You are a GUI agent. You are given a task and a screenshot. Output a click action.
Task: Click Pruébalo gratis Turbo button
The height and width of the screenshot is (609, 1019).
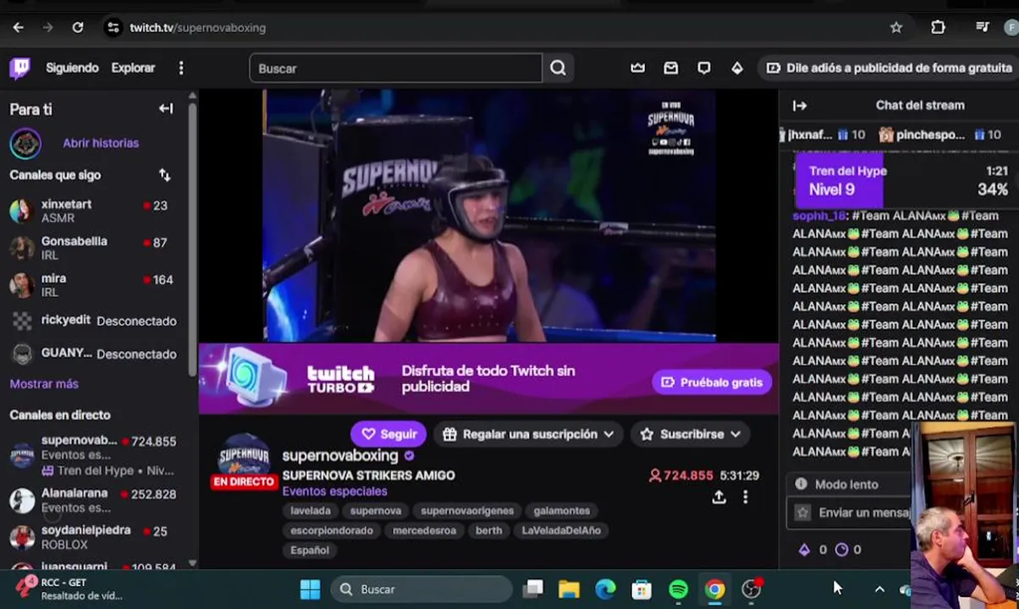pyautogui.click(x=712, y=382)
